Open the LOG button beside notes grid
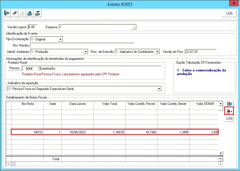 pyautogui.click(x=229, y=118)
